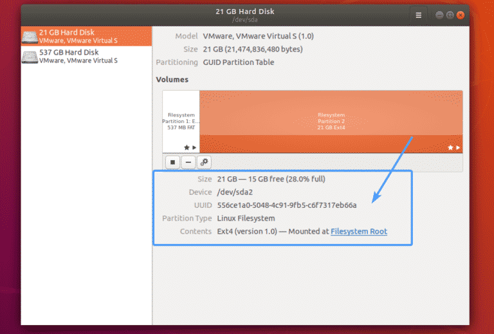Open the hamburger menu in title bar
This screenshot has width=494, height=334.
(418, 15)
